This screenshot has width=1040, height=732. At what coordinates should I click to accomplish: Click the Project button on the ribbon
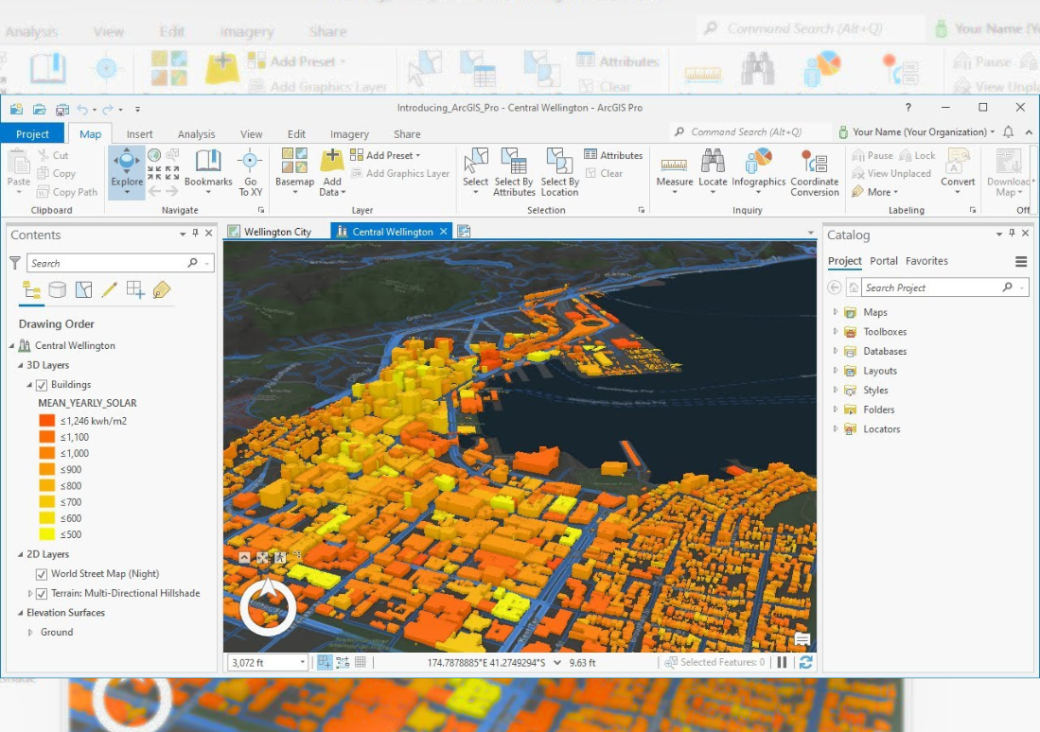point(32,134)
